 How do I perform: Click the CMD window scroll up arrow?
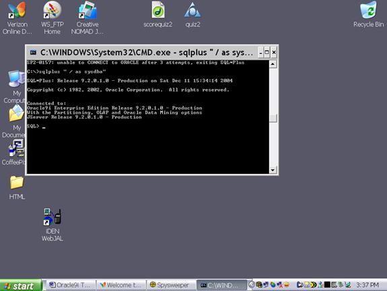point(273,64)
